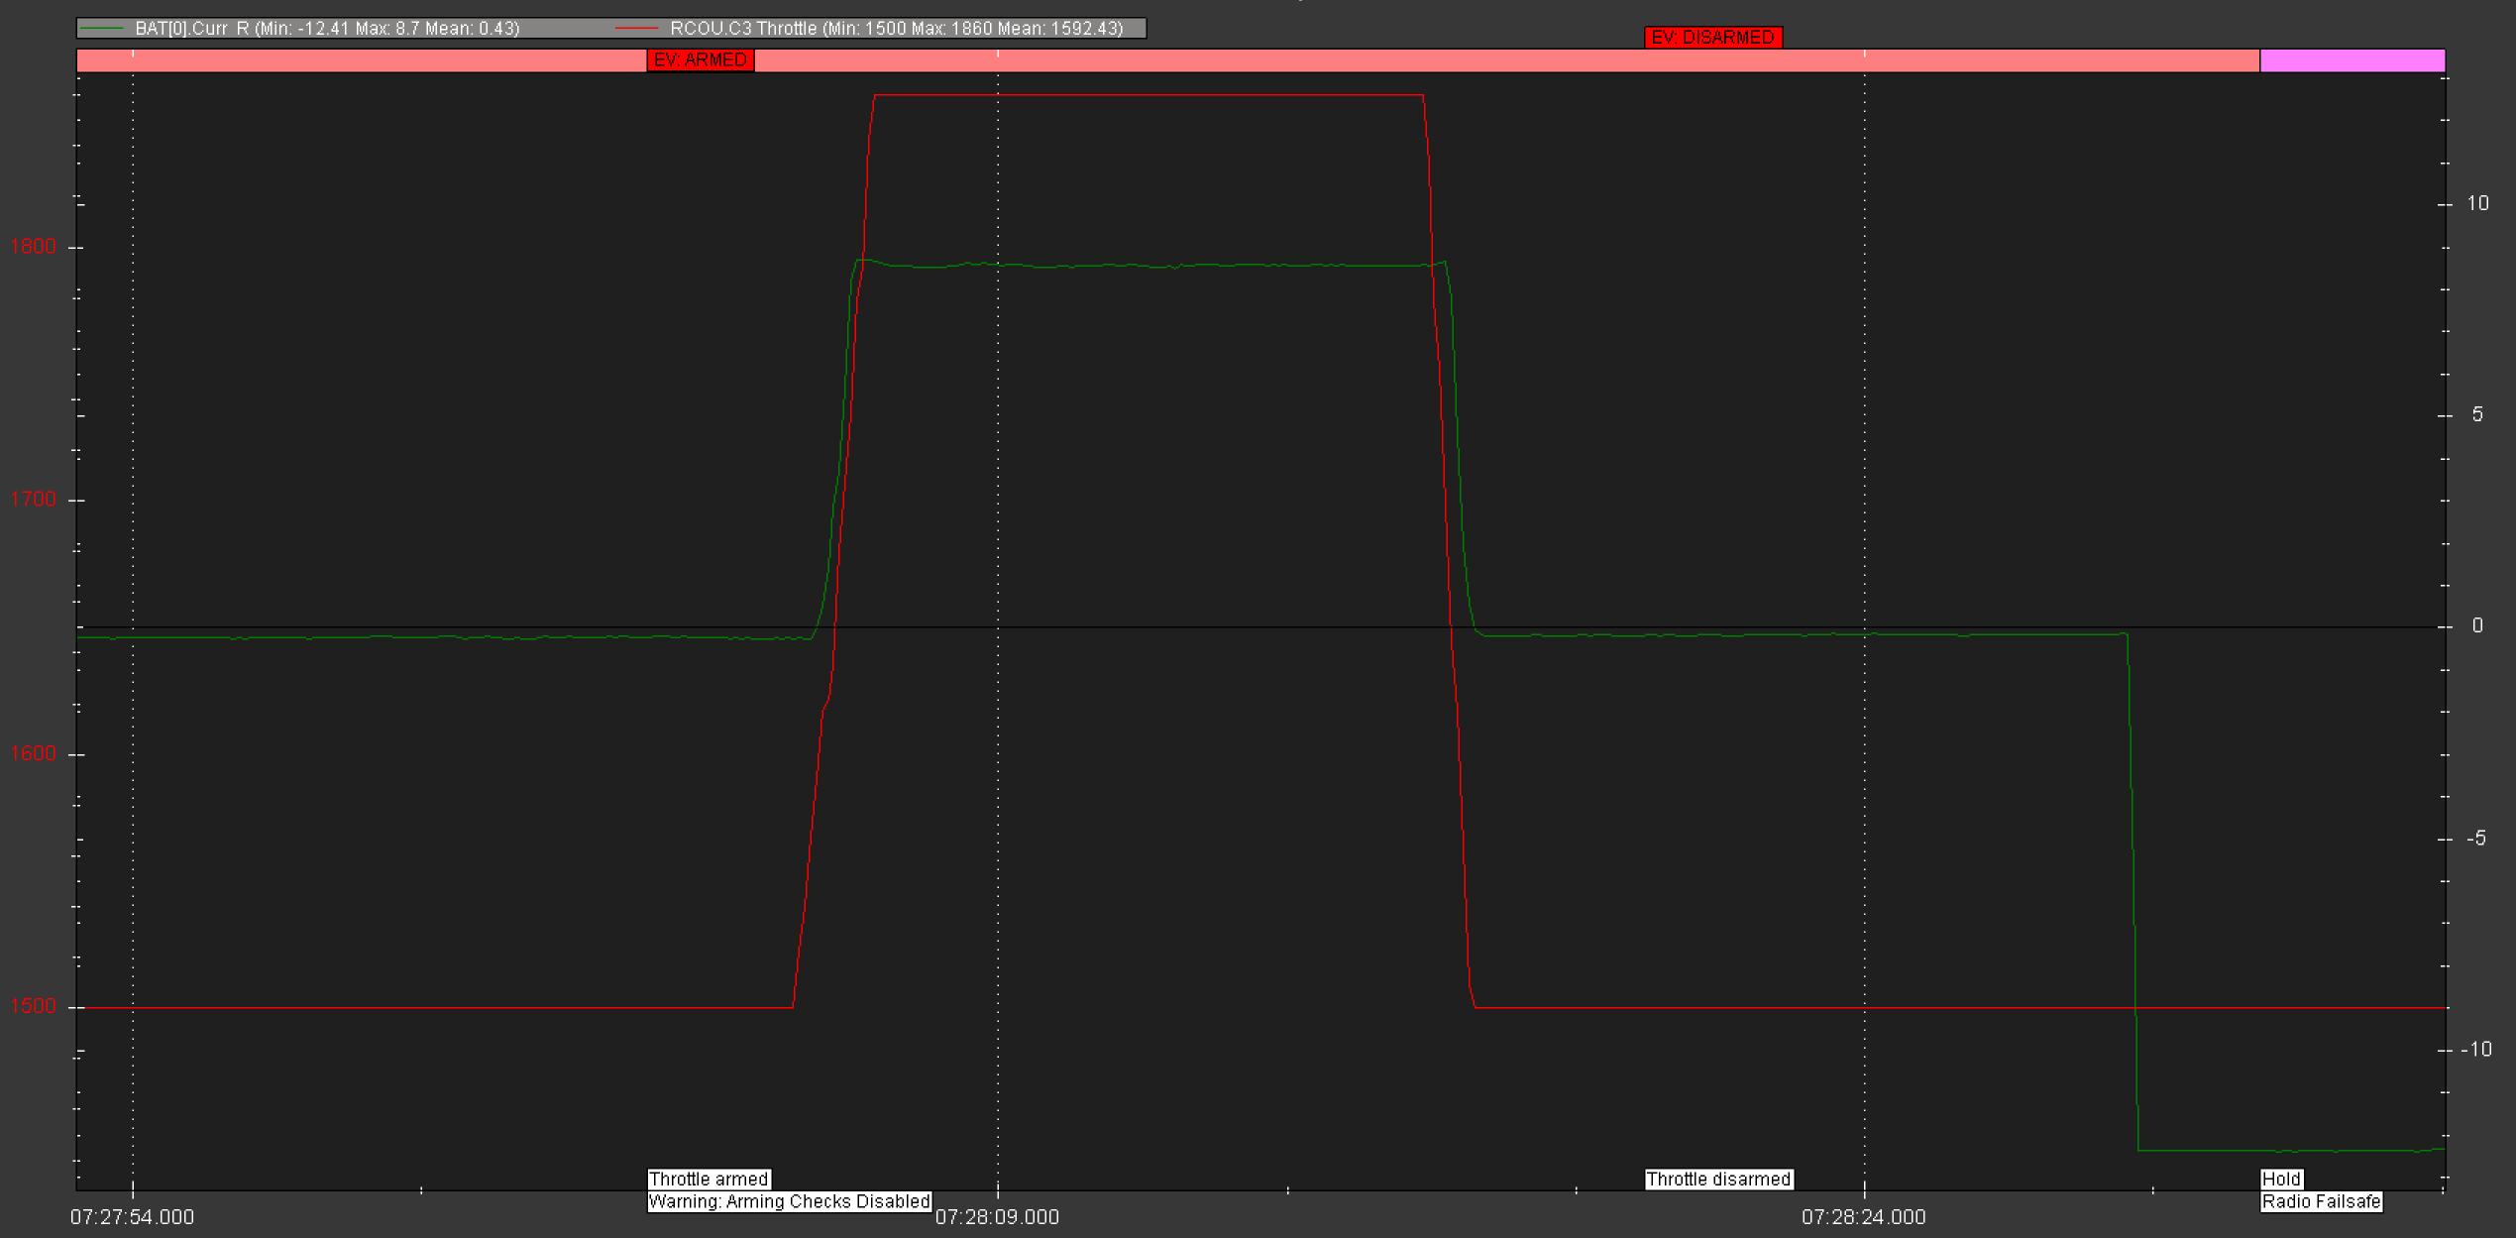Click the 'Radio Failsafe' message label

pos(2321,1201)
